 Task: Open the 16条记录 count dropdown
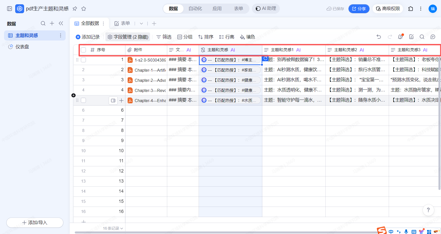[x=113, y=228]
